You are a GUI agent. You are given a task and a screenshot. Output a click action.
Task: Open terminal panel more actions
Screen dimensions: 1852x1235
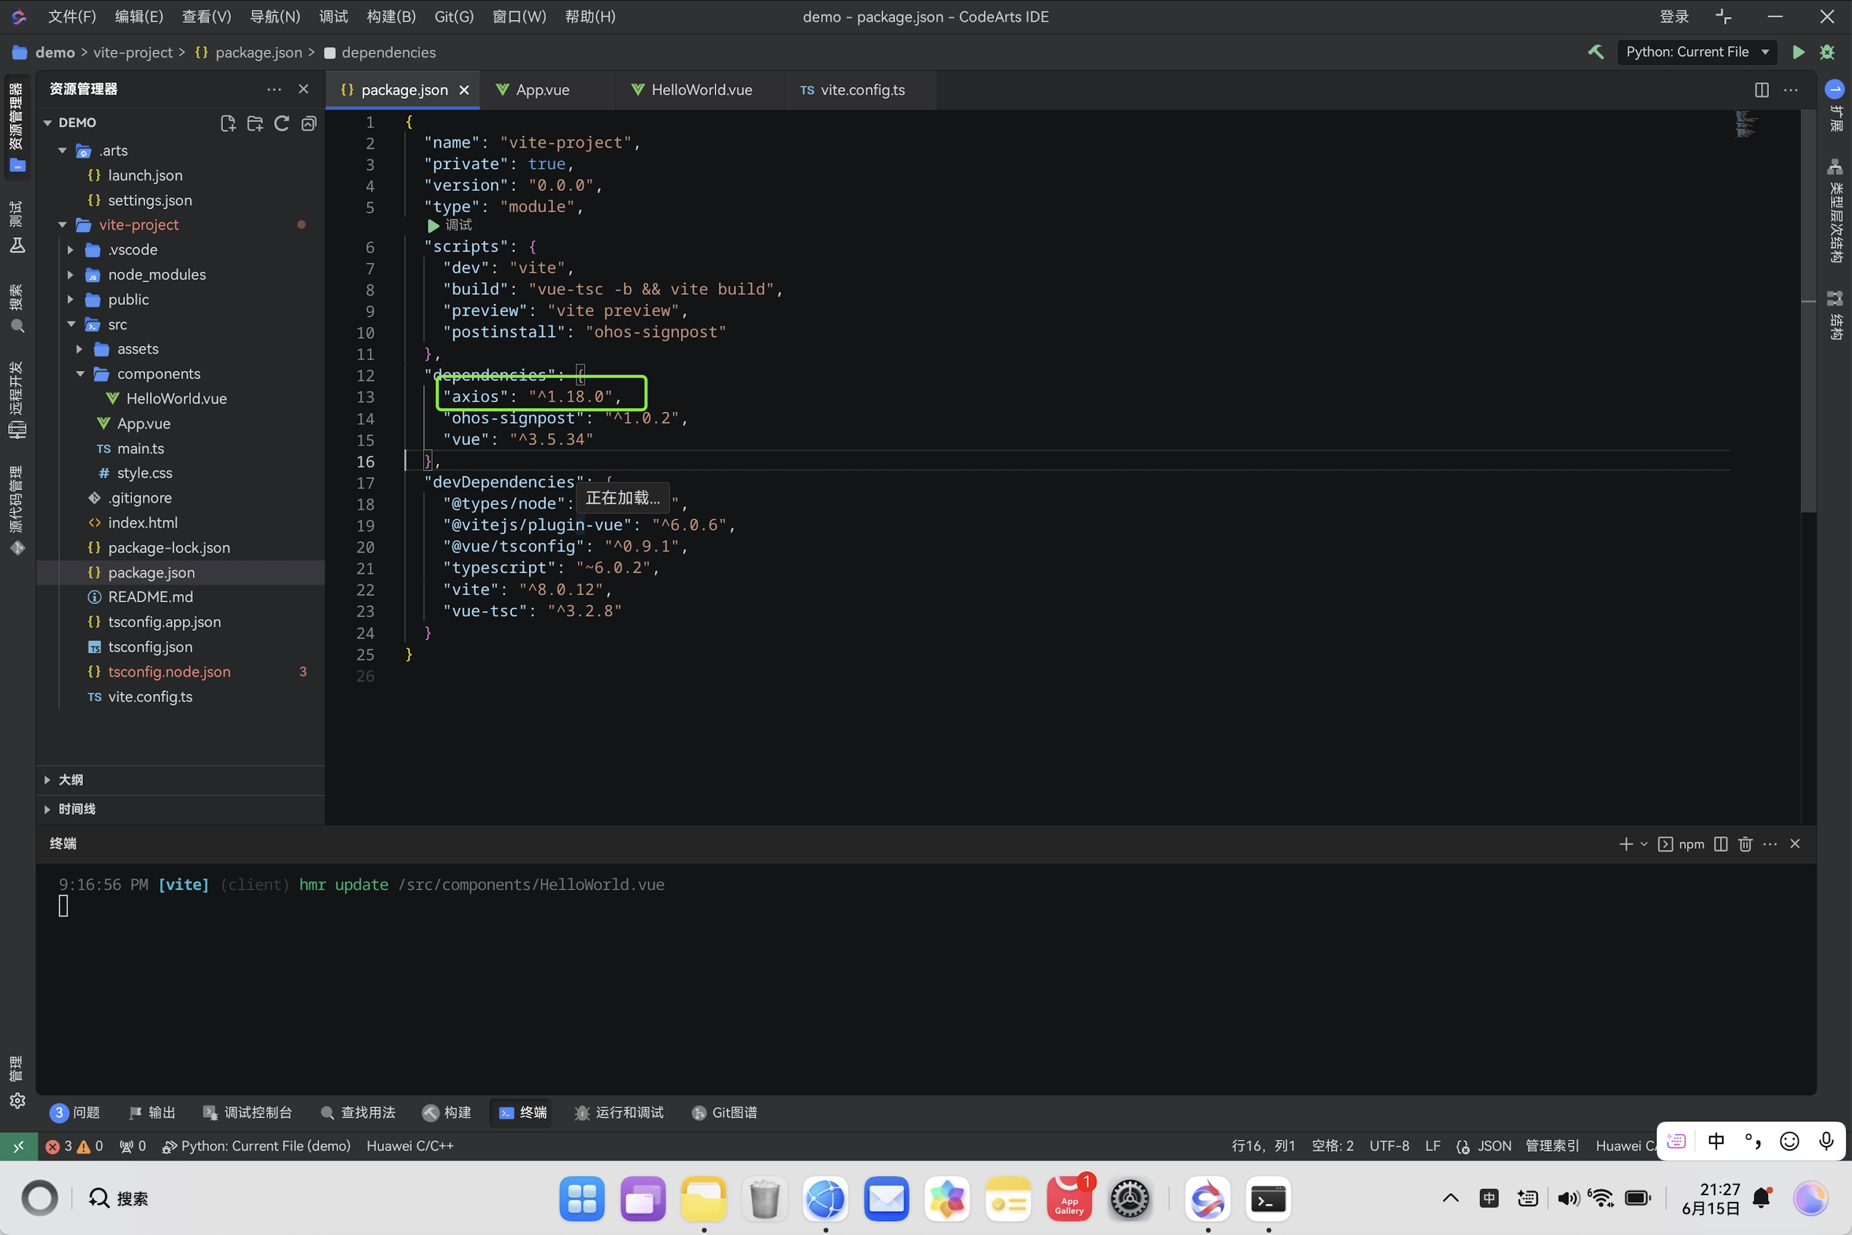(1770, 844)
